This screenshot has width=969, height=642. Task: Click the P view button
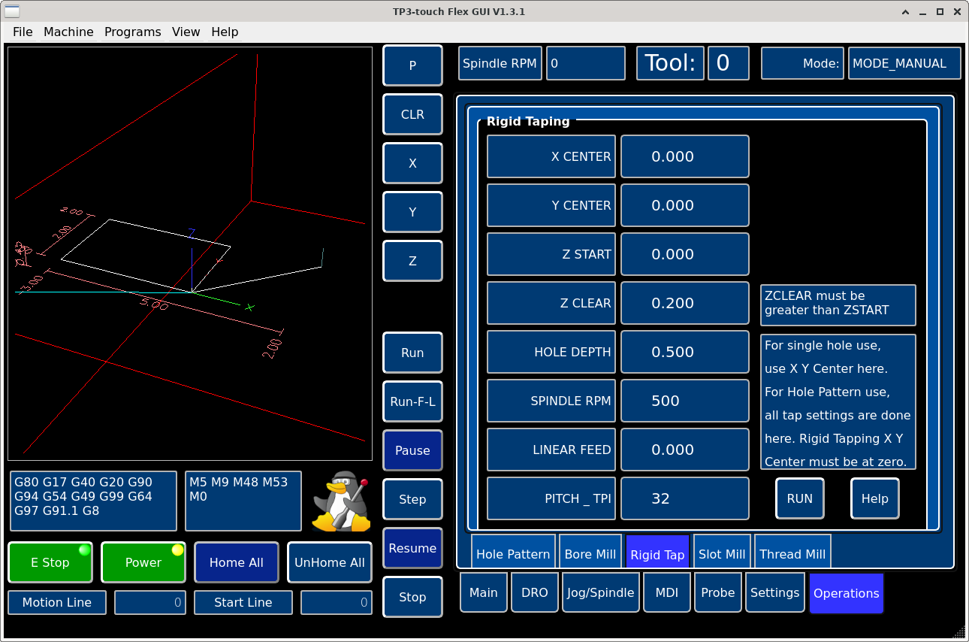coord(412,65)
